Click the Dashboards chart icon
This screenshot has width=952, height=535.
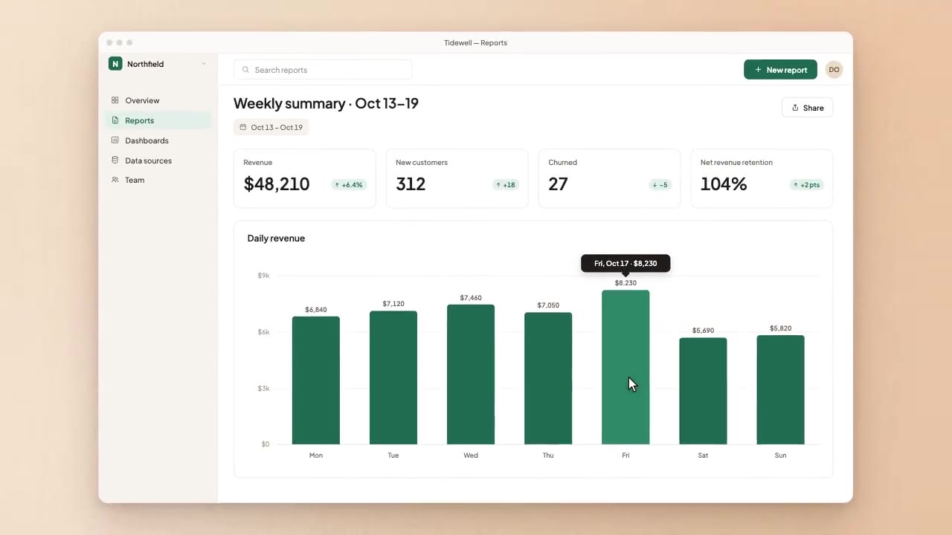(115, 140)
